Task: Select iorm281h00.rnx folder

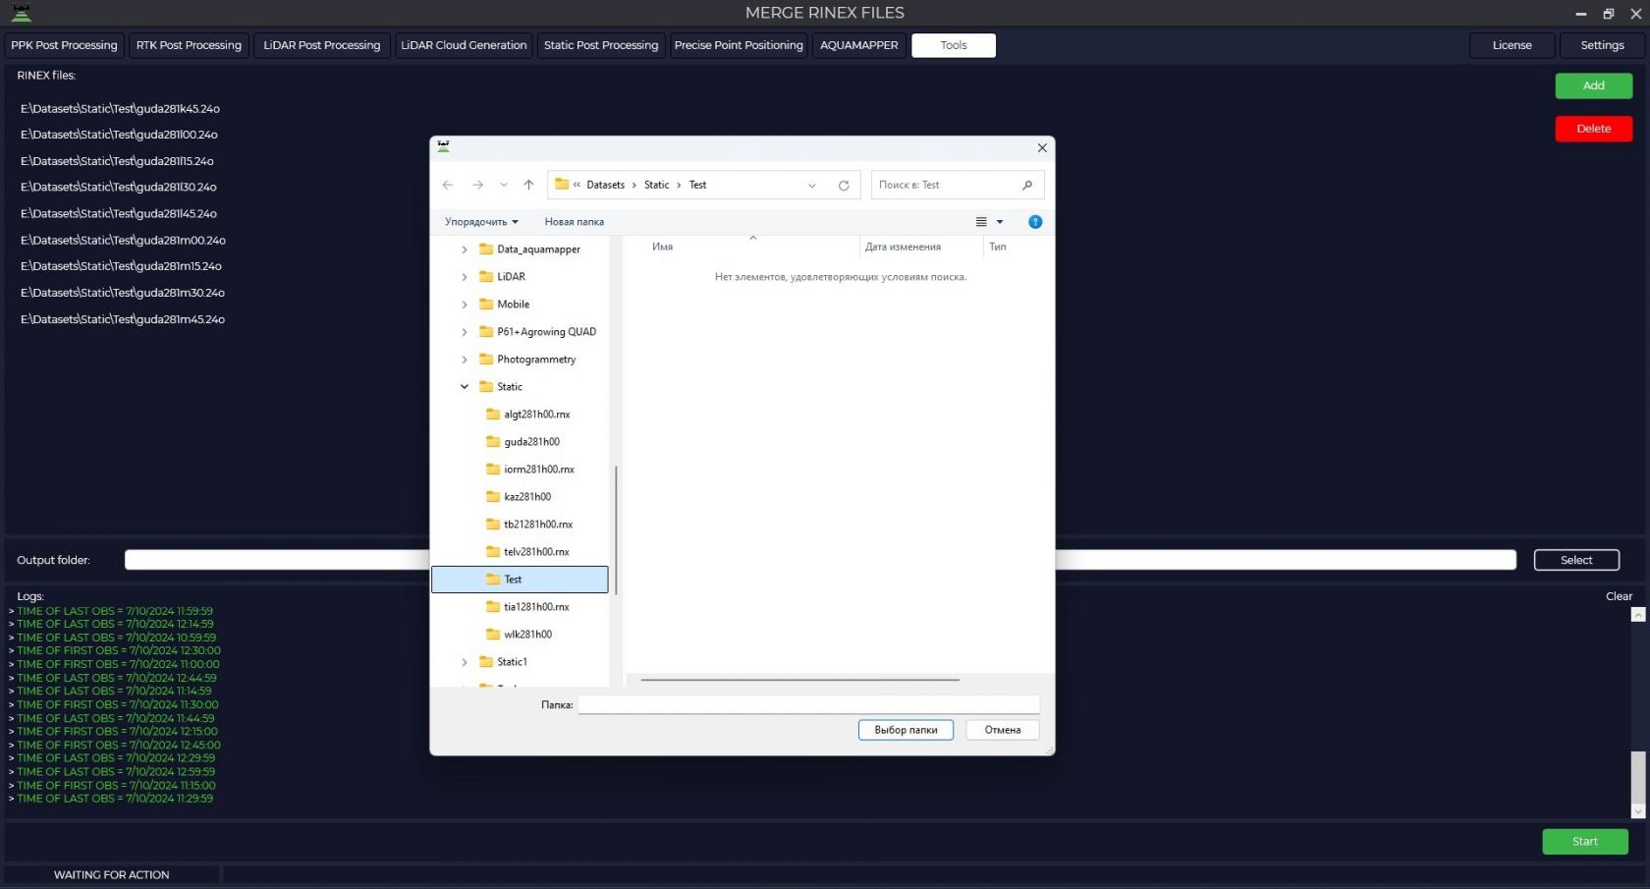Action: tap(530, 470)
